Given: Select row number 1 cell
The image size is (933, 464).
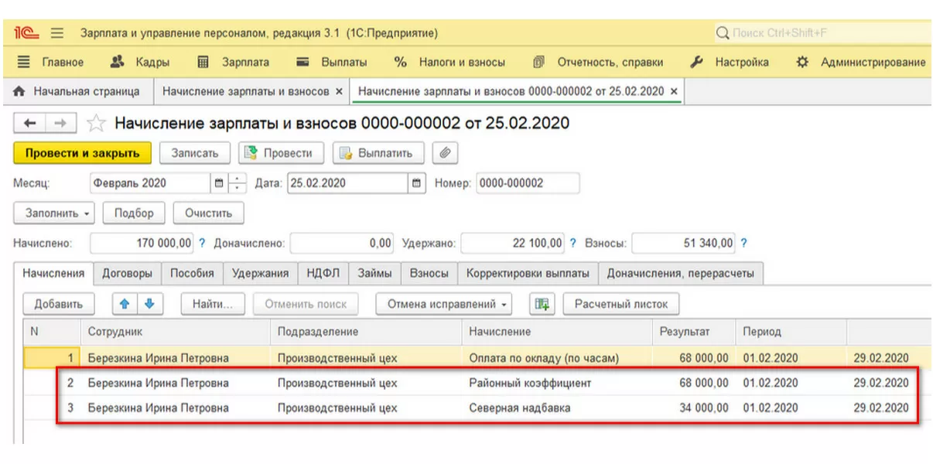Looking at the screenshot, I should [53, 358].
